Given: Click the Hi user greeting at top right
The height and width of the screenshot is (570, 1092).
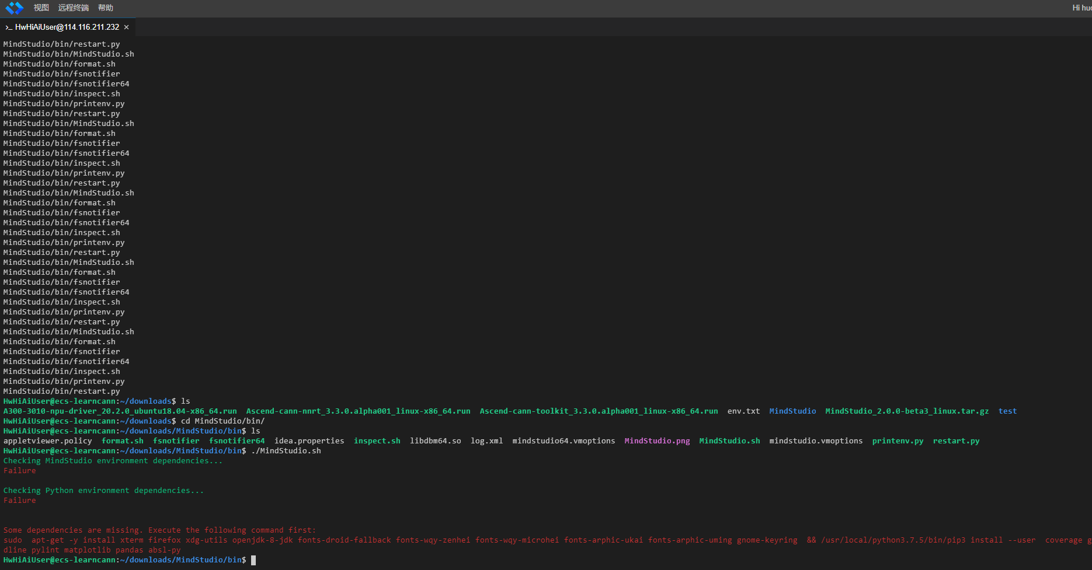Looking at the screenshot, I should (x=1081, y=8).
